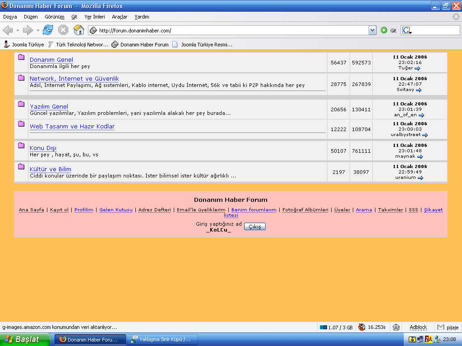462x346 pixels.
Task: Click the address bar URL field
Action: click(x=233, y=30)
